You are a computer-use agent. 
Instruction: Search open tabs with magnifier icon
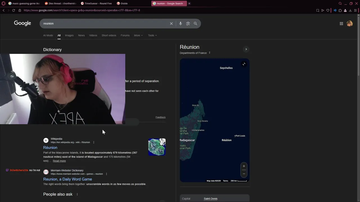pos(340,3)
